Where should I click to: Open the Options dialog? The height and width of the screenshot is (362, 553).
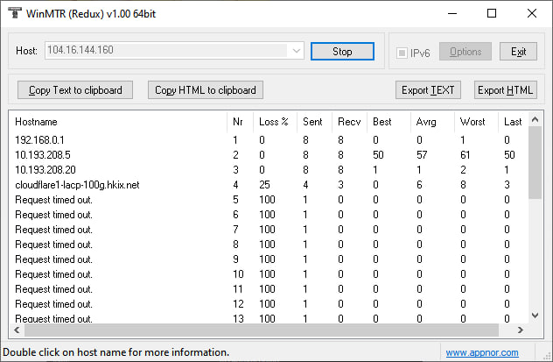(x=465, y=52)
